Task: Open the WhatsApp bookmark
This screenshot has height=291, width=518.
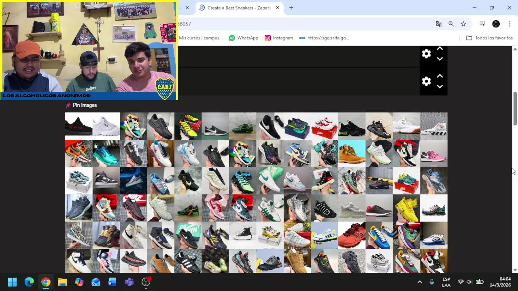Action: coord(244,38)
